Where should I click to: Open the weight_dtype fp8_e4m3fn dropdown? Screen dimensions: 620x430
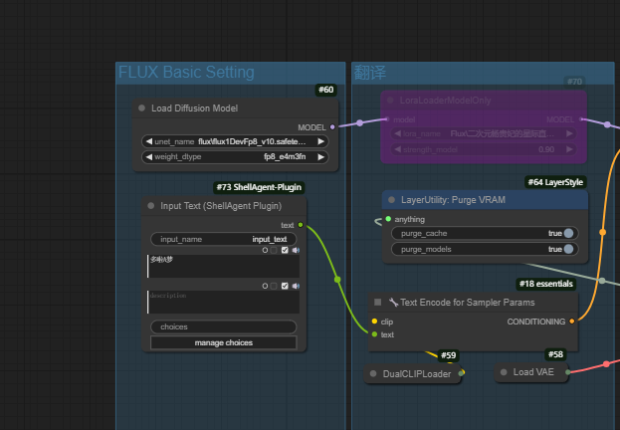(x=285, y=157)
